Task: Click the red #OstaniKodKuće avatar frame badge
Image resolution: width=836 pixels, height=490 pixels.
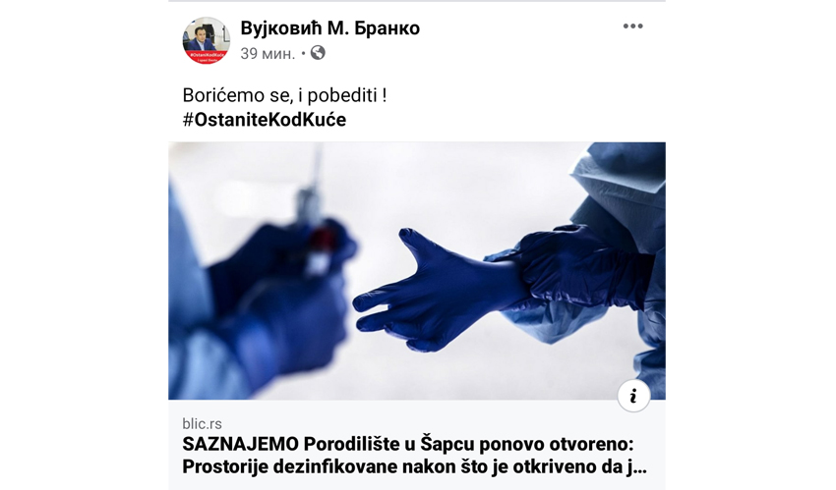Action: pyautogui.click(x=206, y=57)
